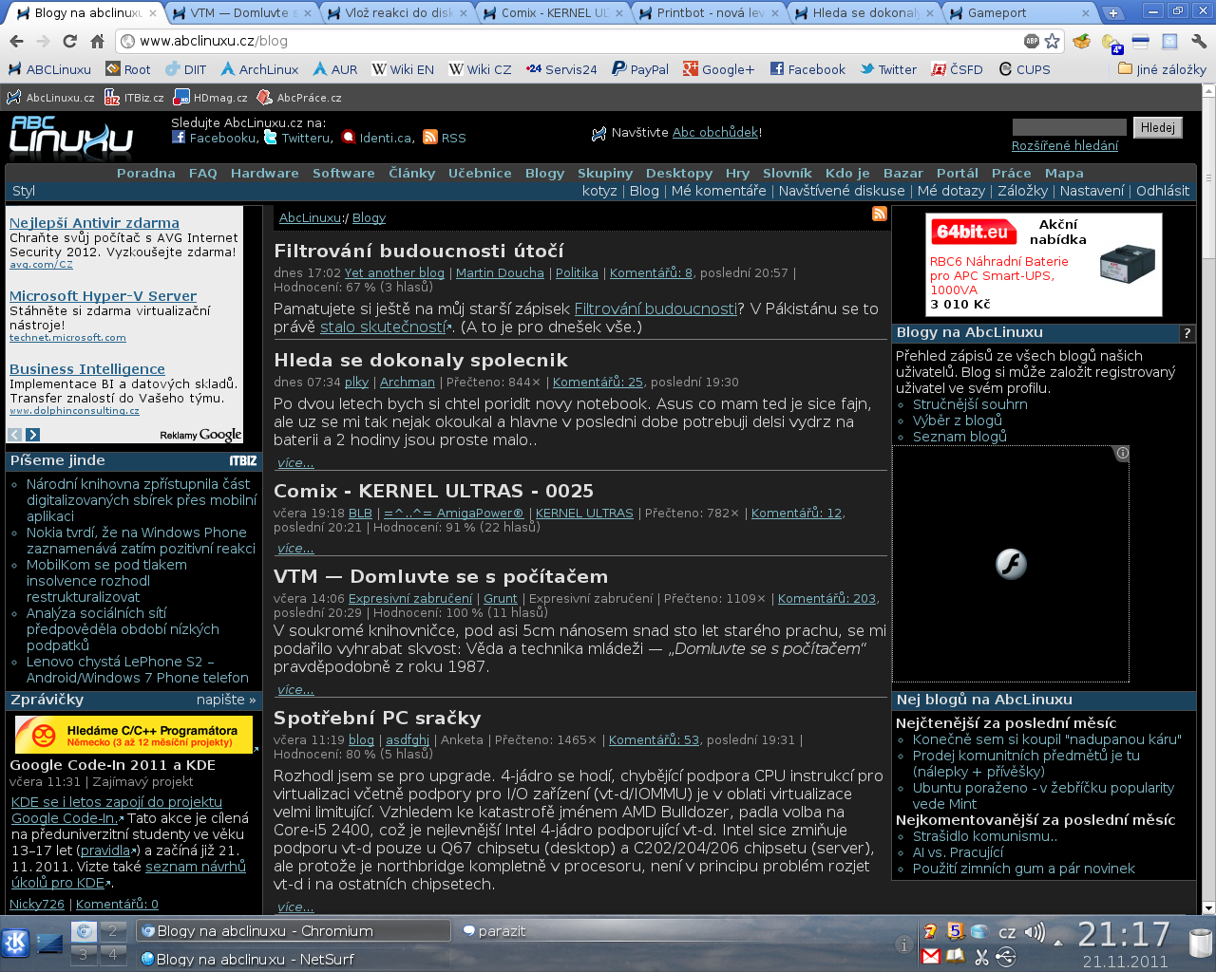This screenshot has width=1216, height=972.
Task: Bookmark this page with the star icon
Action: 1052,41
